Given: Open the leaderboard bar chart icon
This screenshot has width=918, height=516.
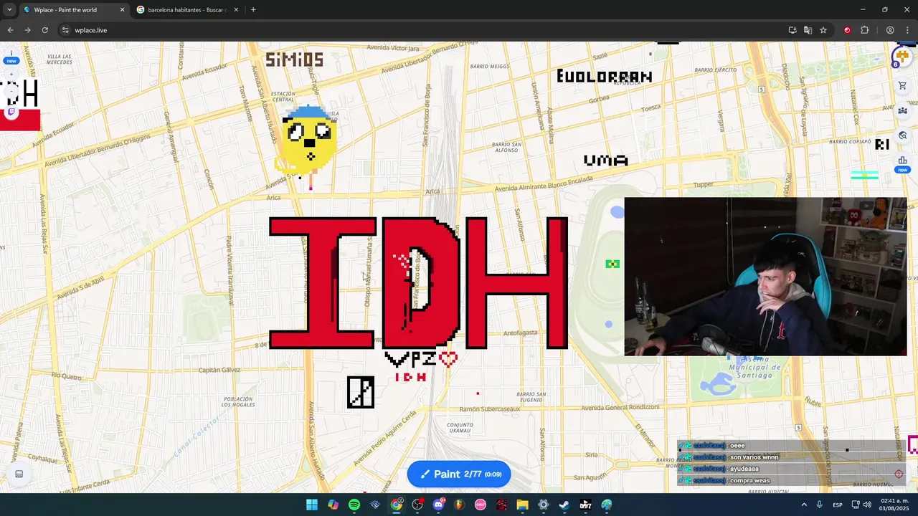Looking at the screenshot, I should tap(902, 161).
